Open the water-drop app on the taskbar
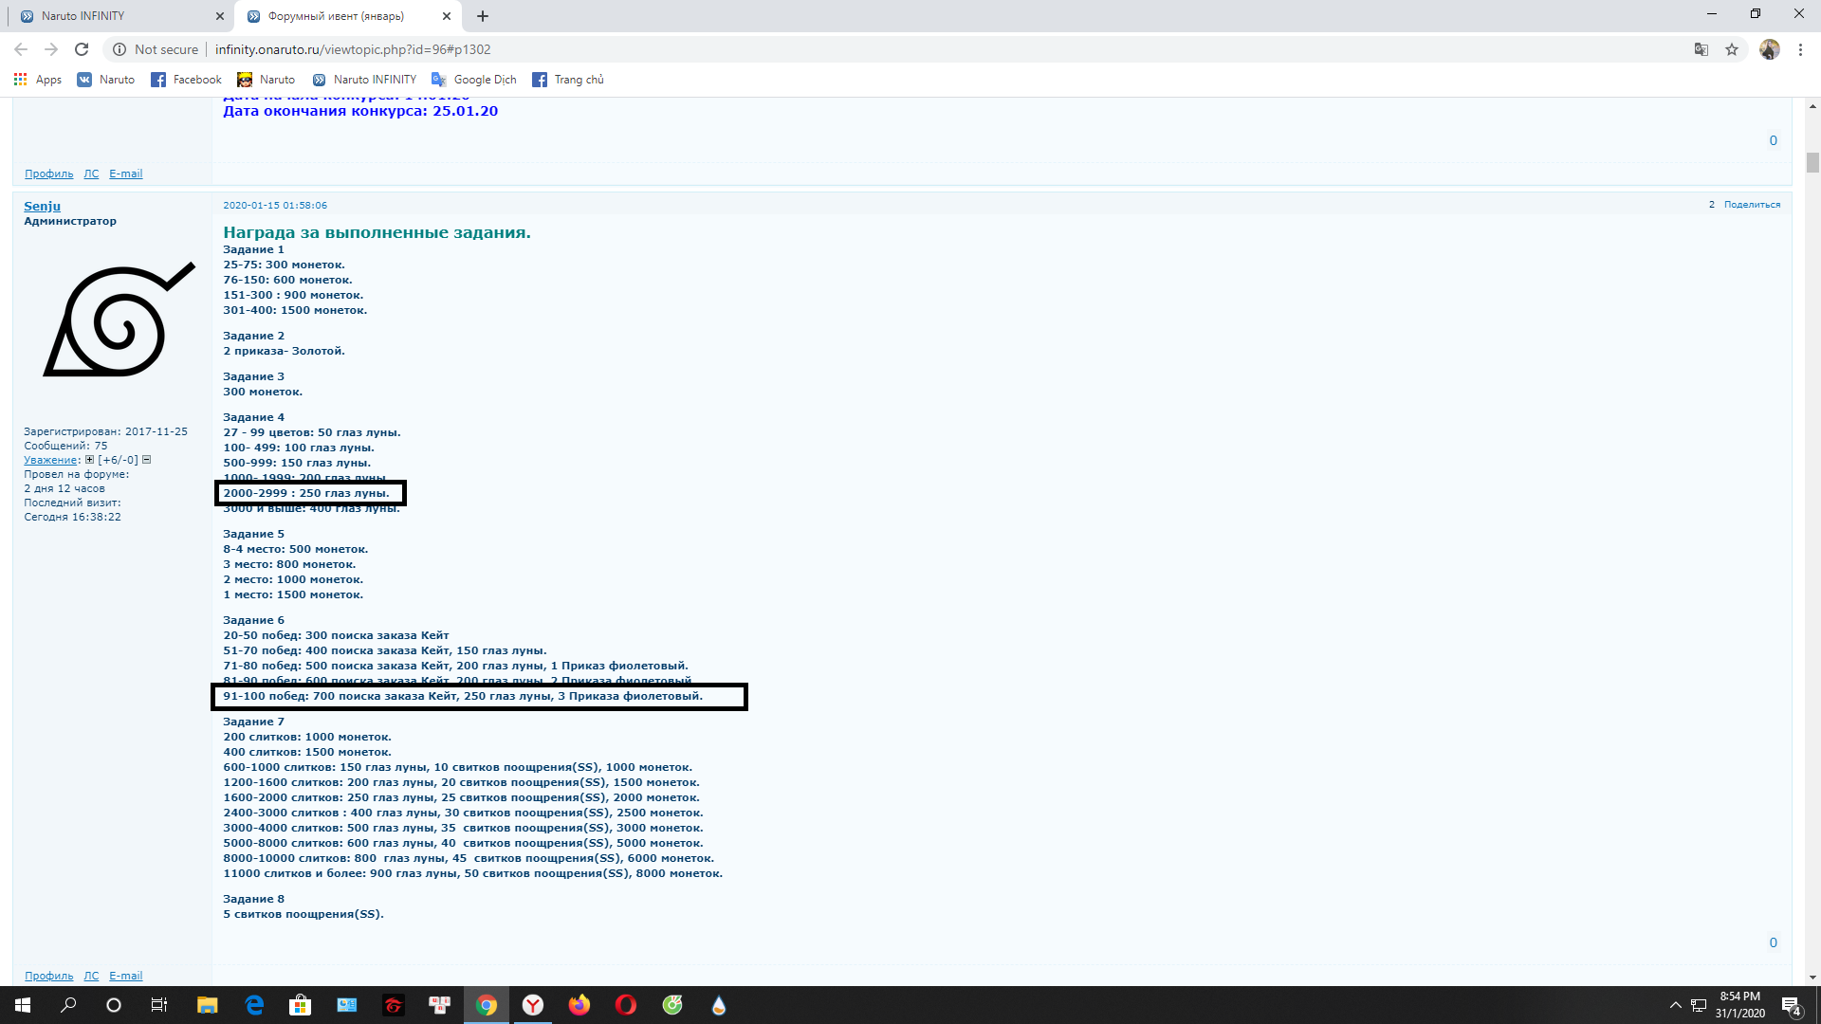Screen dimensions: 1821x1024 pyautogui.click(x=719, y=1005)
